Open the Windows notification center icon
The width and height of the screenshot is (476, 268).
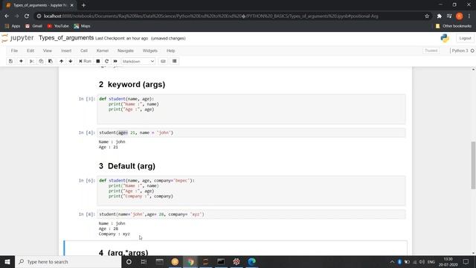pos(466,261)
